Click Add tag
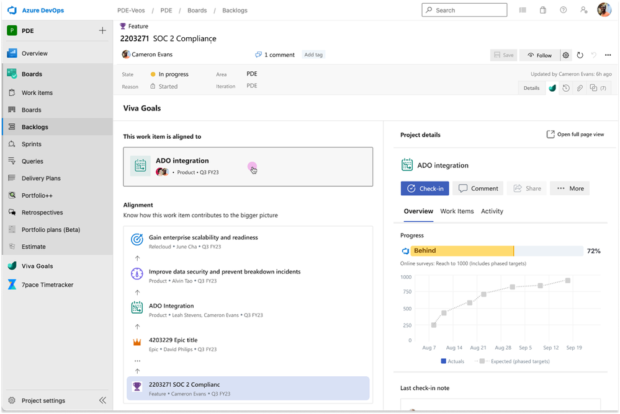Screen dimensions: 620x414 click(313, 55)
